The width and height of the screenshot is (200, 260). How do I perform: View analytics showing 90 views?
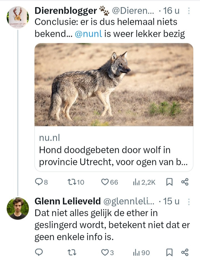pyautogui.click(x=141, y=252)
